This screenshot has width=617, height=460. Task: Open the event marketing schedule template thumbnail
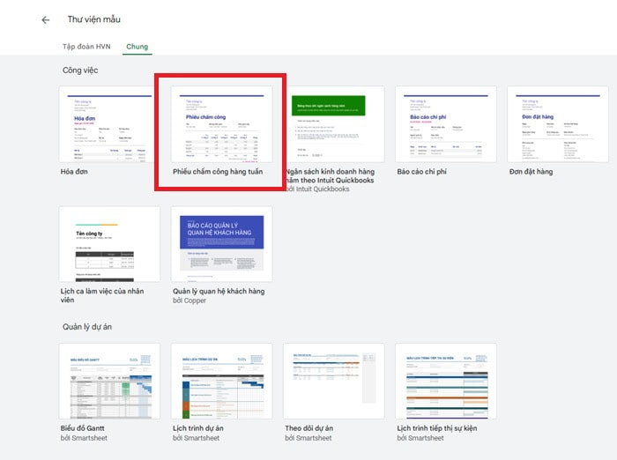(446, 381)
